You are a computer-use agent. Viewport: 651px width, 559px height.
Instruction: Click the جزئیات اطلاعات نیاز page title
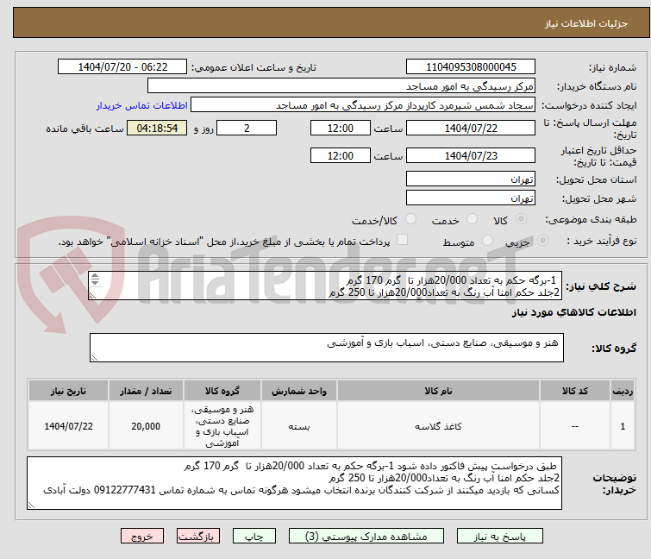coord(586,23)
